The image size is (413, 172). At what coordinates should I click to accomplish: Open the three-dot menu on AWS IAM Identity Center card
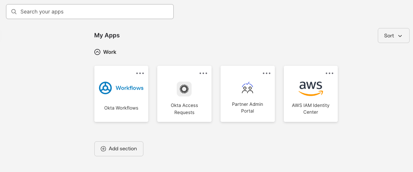click(x=330, y=73)
